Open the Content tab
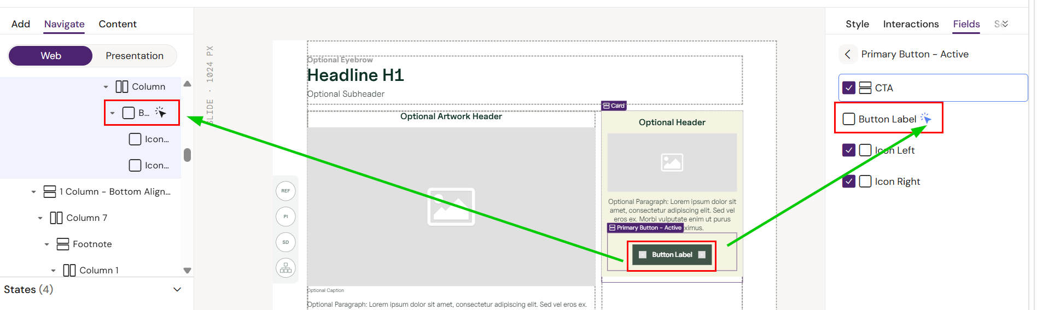The image size is (1037, 310). click(x=118, y=24)
